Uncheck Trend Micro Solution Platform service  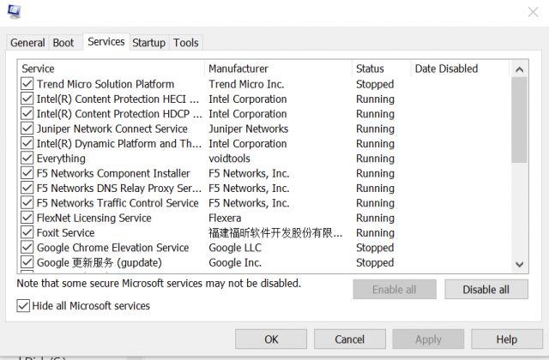[27, 84]
